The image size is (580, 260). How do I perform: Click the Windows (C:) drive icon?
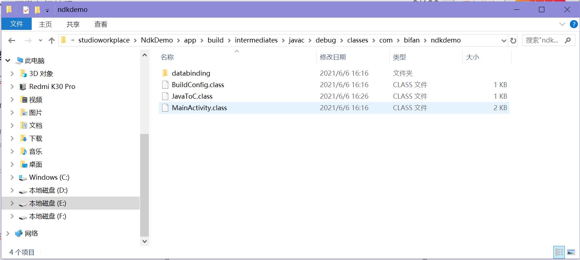coord(23,178)
